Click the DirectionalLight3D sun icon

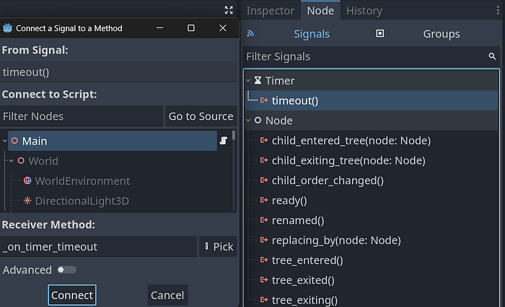pyautogui.click(x=27, y=201)
